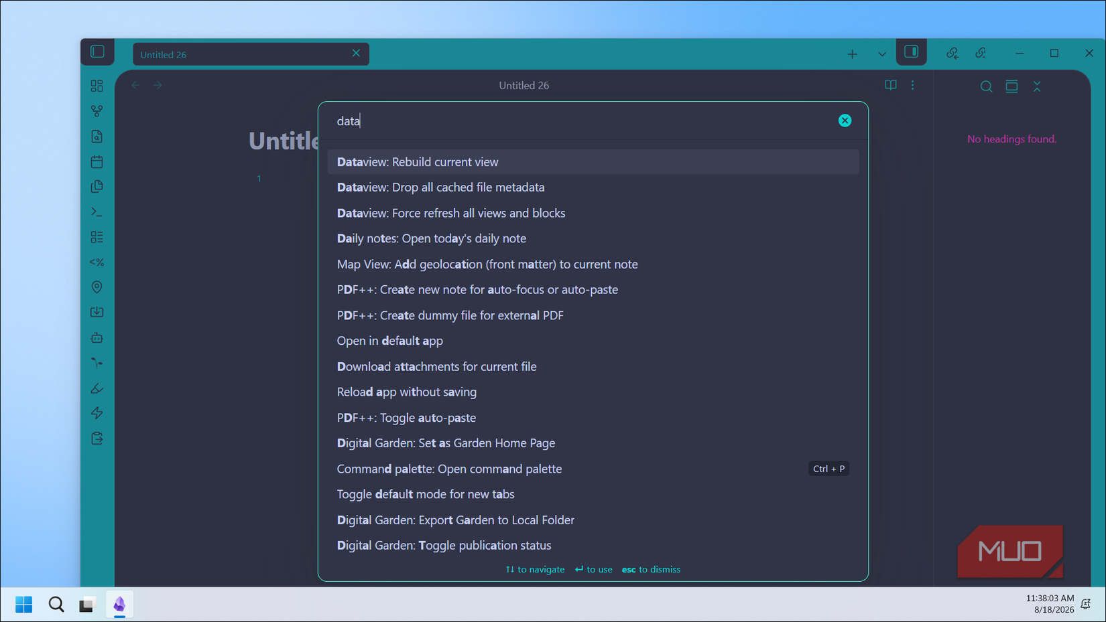Image resolution: width=1106 pixels, height=622 pixels.
Task: Click the download-to-tray ribbon icon
Action: (97, 312)
